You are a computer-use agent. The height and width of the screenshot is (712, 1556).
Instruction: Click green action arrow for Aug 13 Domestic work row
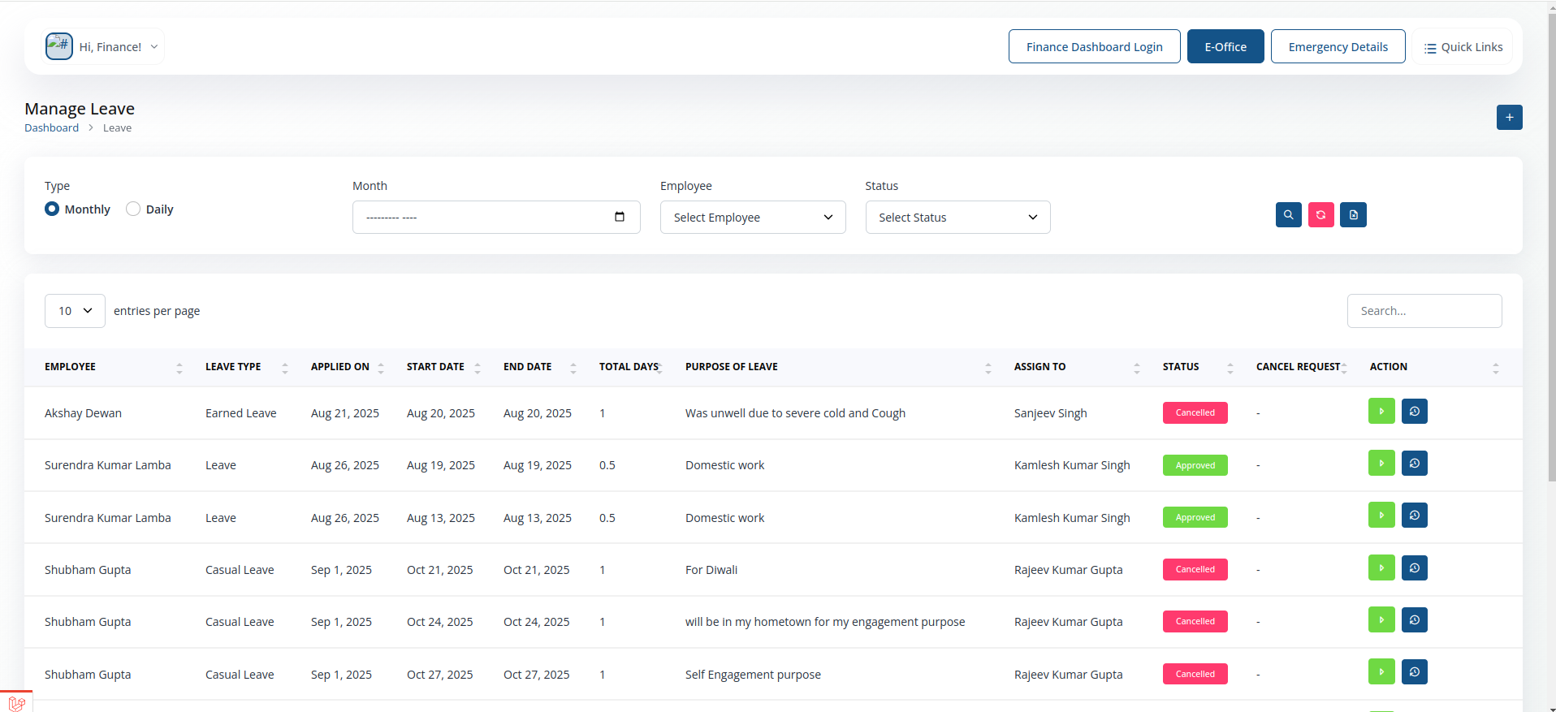(x=1381, y=515)
